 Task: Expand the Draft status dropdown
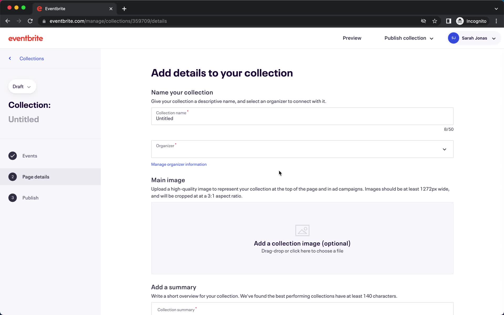(22, 86)
